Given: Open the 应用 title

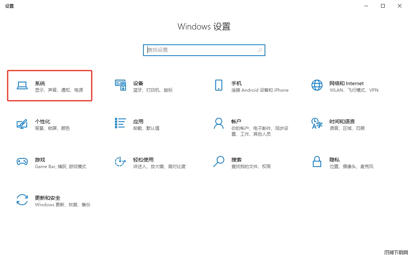Looking at the screenshot, I should (138, 121).
